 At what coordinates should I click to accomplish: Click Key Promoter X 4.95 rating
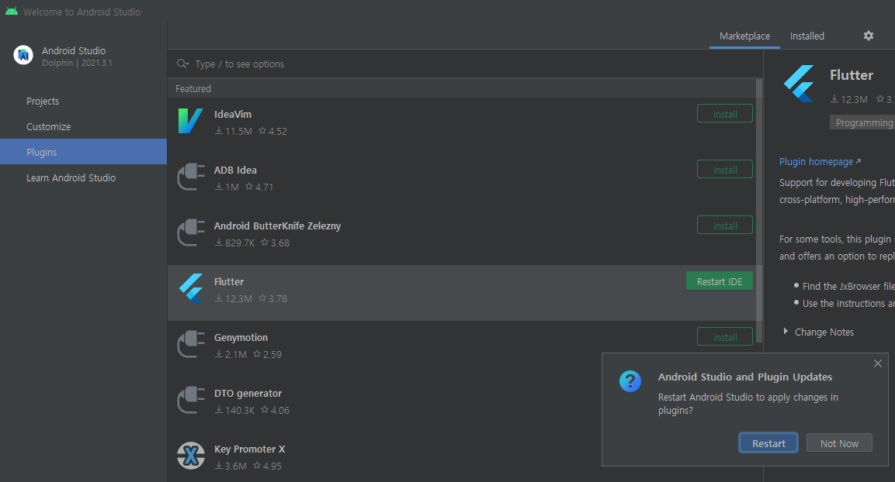(x=267, y=466)
